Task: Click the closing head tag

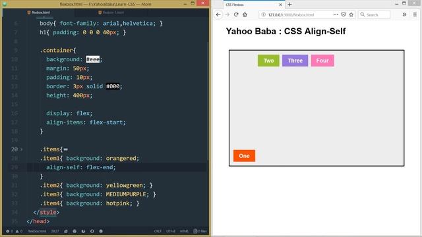Action: (x=38, y=221)
